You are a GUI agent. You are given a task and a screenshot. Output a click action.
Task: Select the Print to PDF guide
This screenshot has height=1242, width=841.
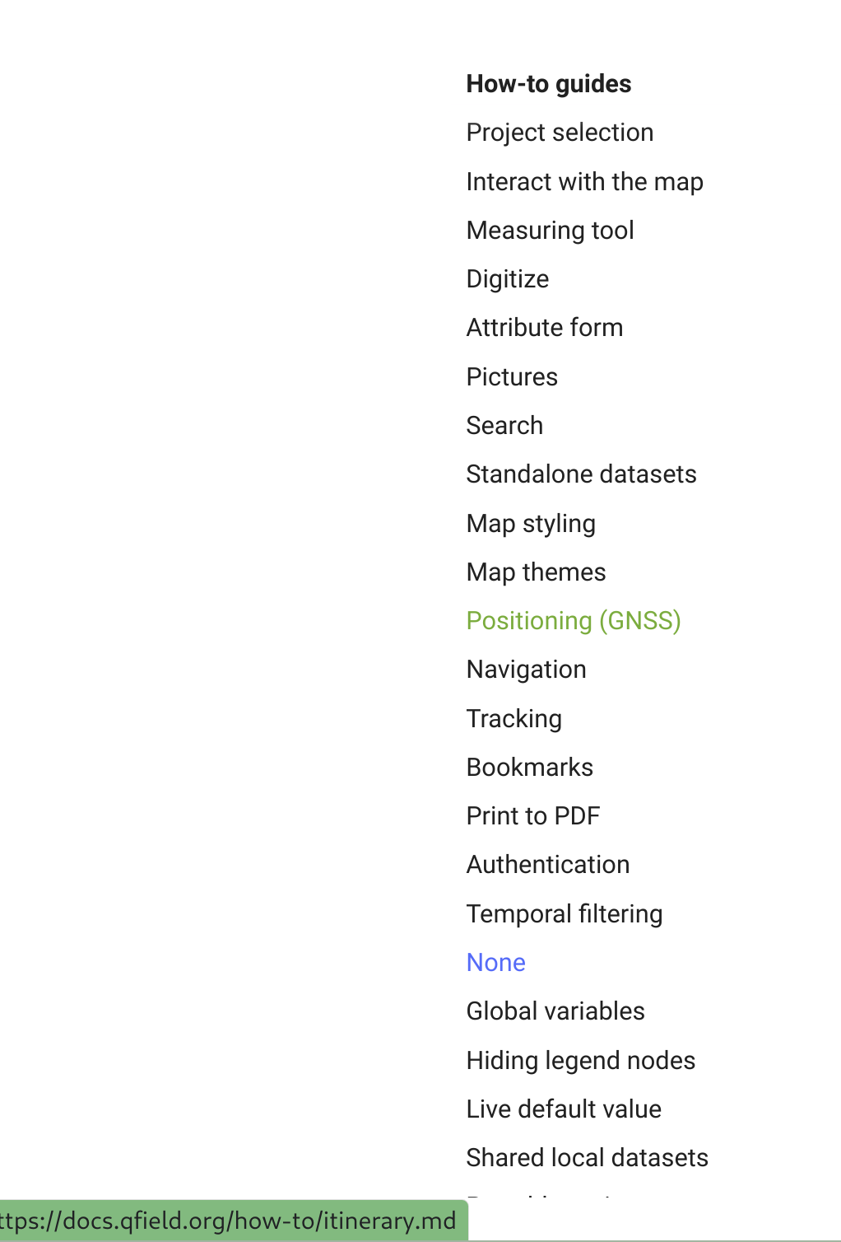533,816
